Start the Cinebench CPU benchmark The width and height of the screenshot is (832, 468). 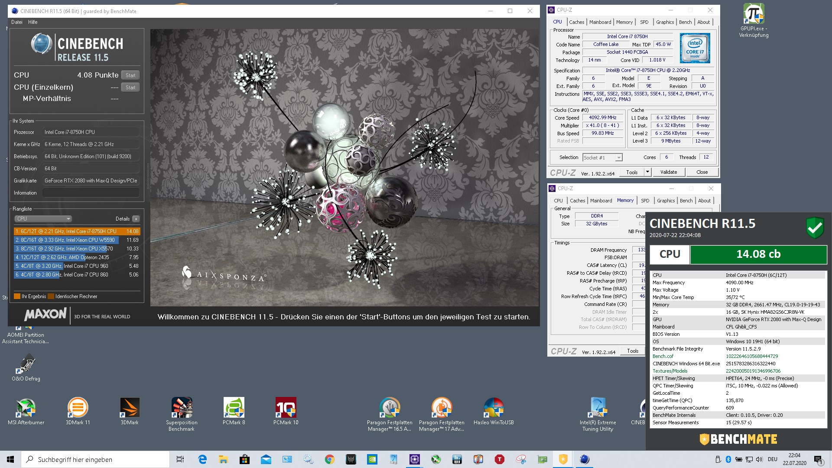point(130,75)
